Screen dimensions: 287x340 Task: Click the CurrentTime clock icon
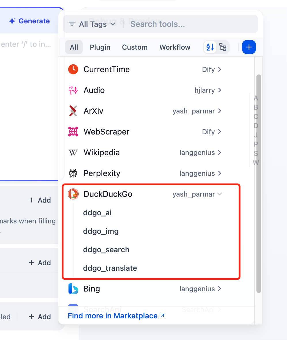(73, 69)
